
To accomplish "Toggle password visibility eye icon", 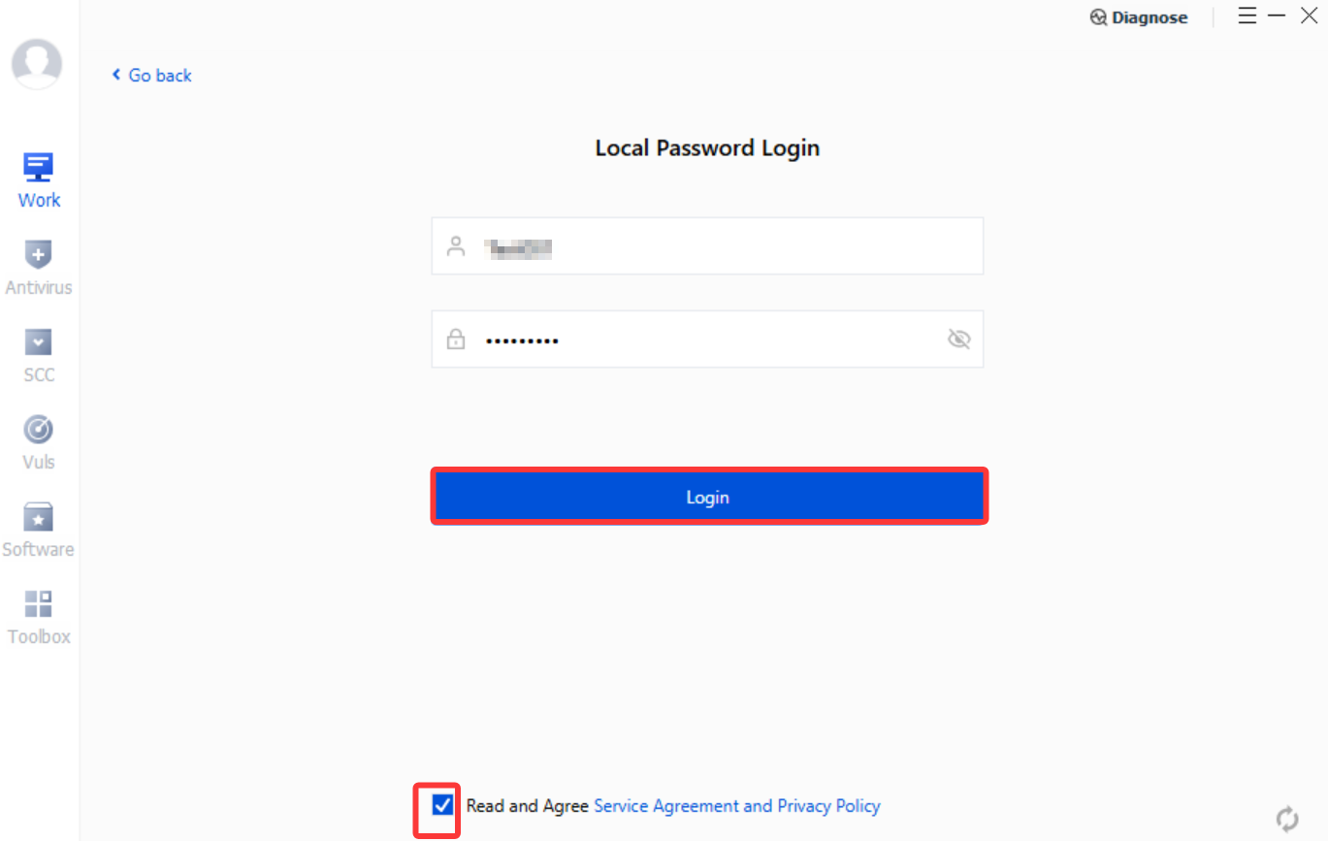I will point(958,340).
